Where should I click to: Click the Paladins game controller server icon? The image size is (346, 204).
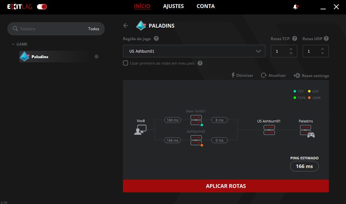307,131
